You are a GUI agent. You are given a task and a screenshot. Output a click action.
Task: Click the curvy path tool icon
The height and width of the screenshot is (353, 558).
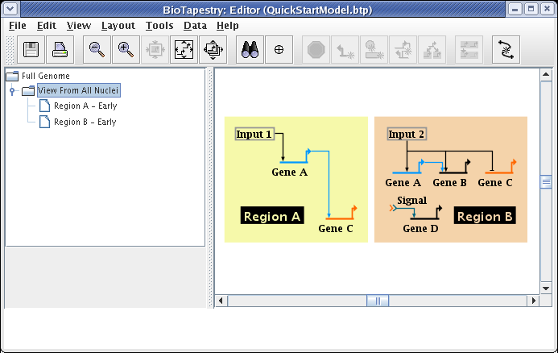coord(506,50)
